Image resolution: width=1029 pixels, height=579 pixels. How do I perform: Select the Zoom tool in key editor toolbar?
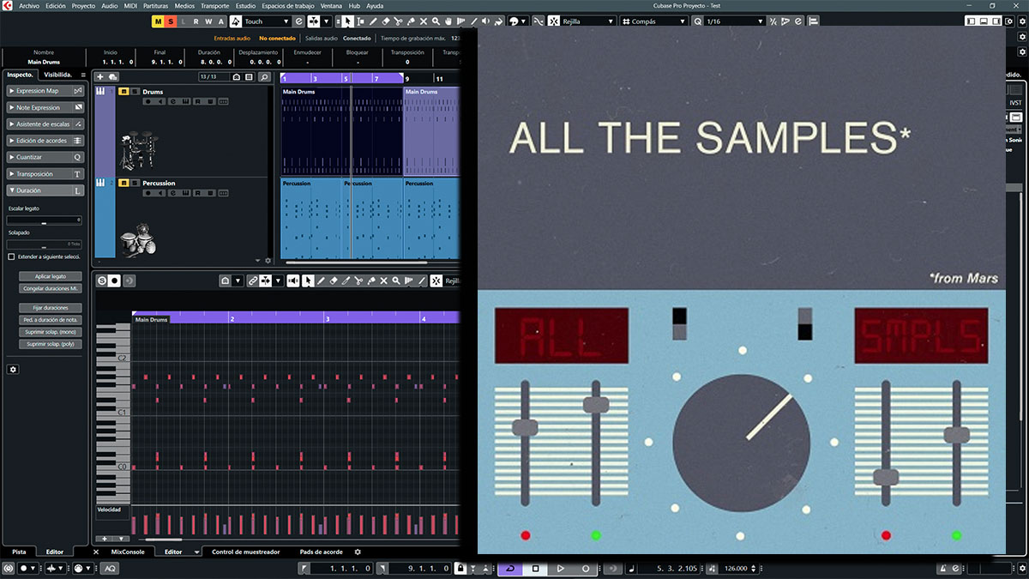point(396,280)
